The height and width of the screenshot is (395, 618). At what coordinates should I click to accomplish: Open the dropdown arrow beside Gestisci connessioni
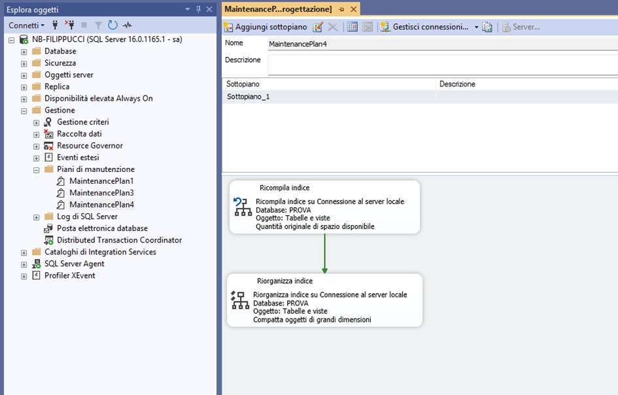click(x=476, y=27)
